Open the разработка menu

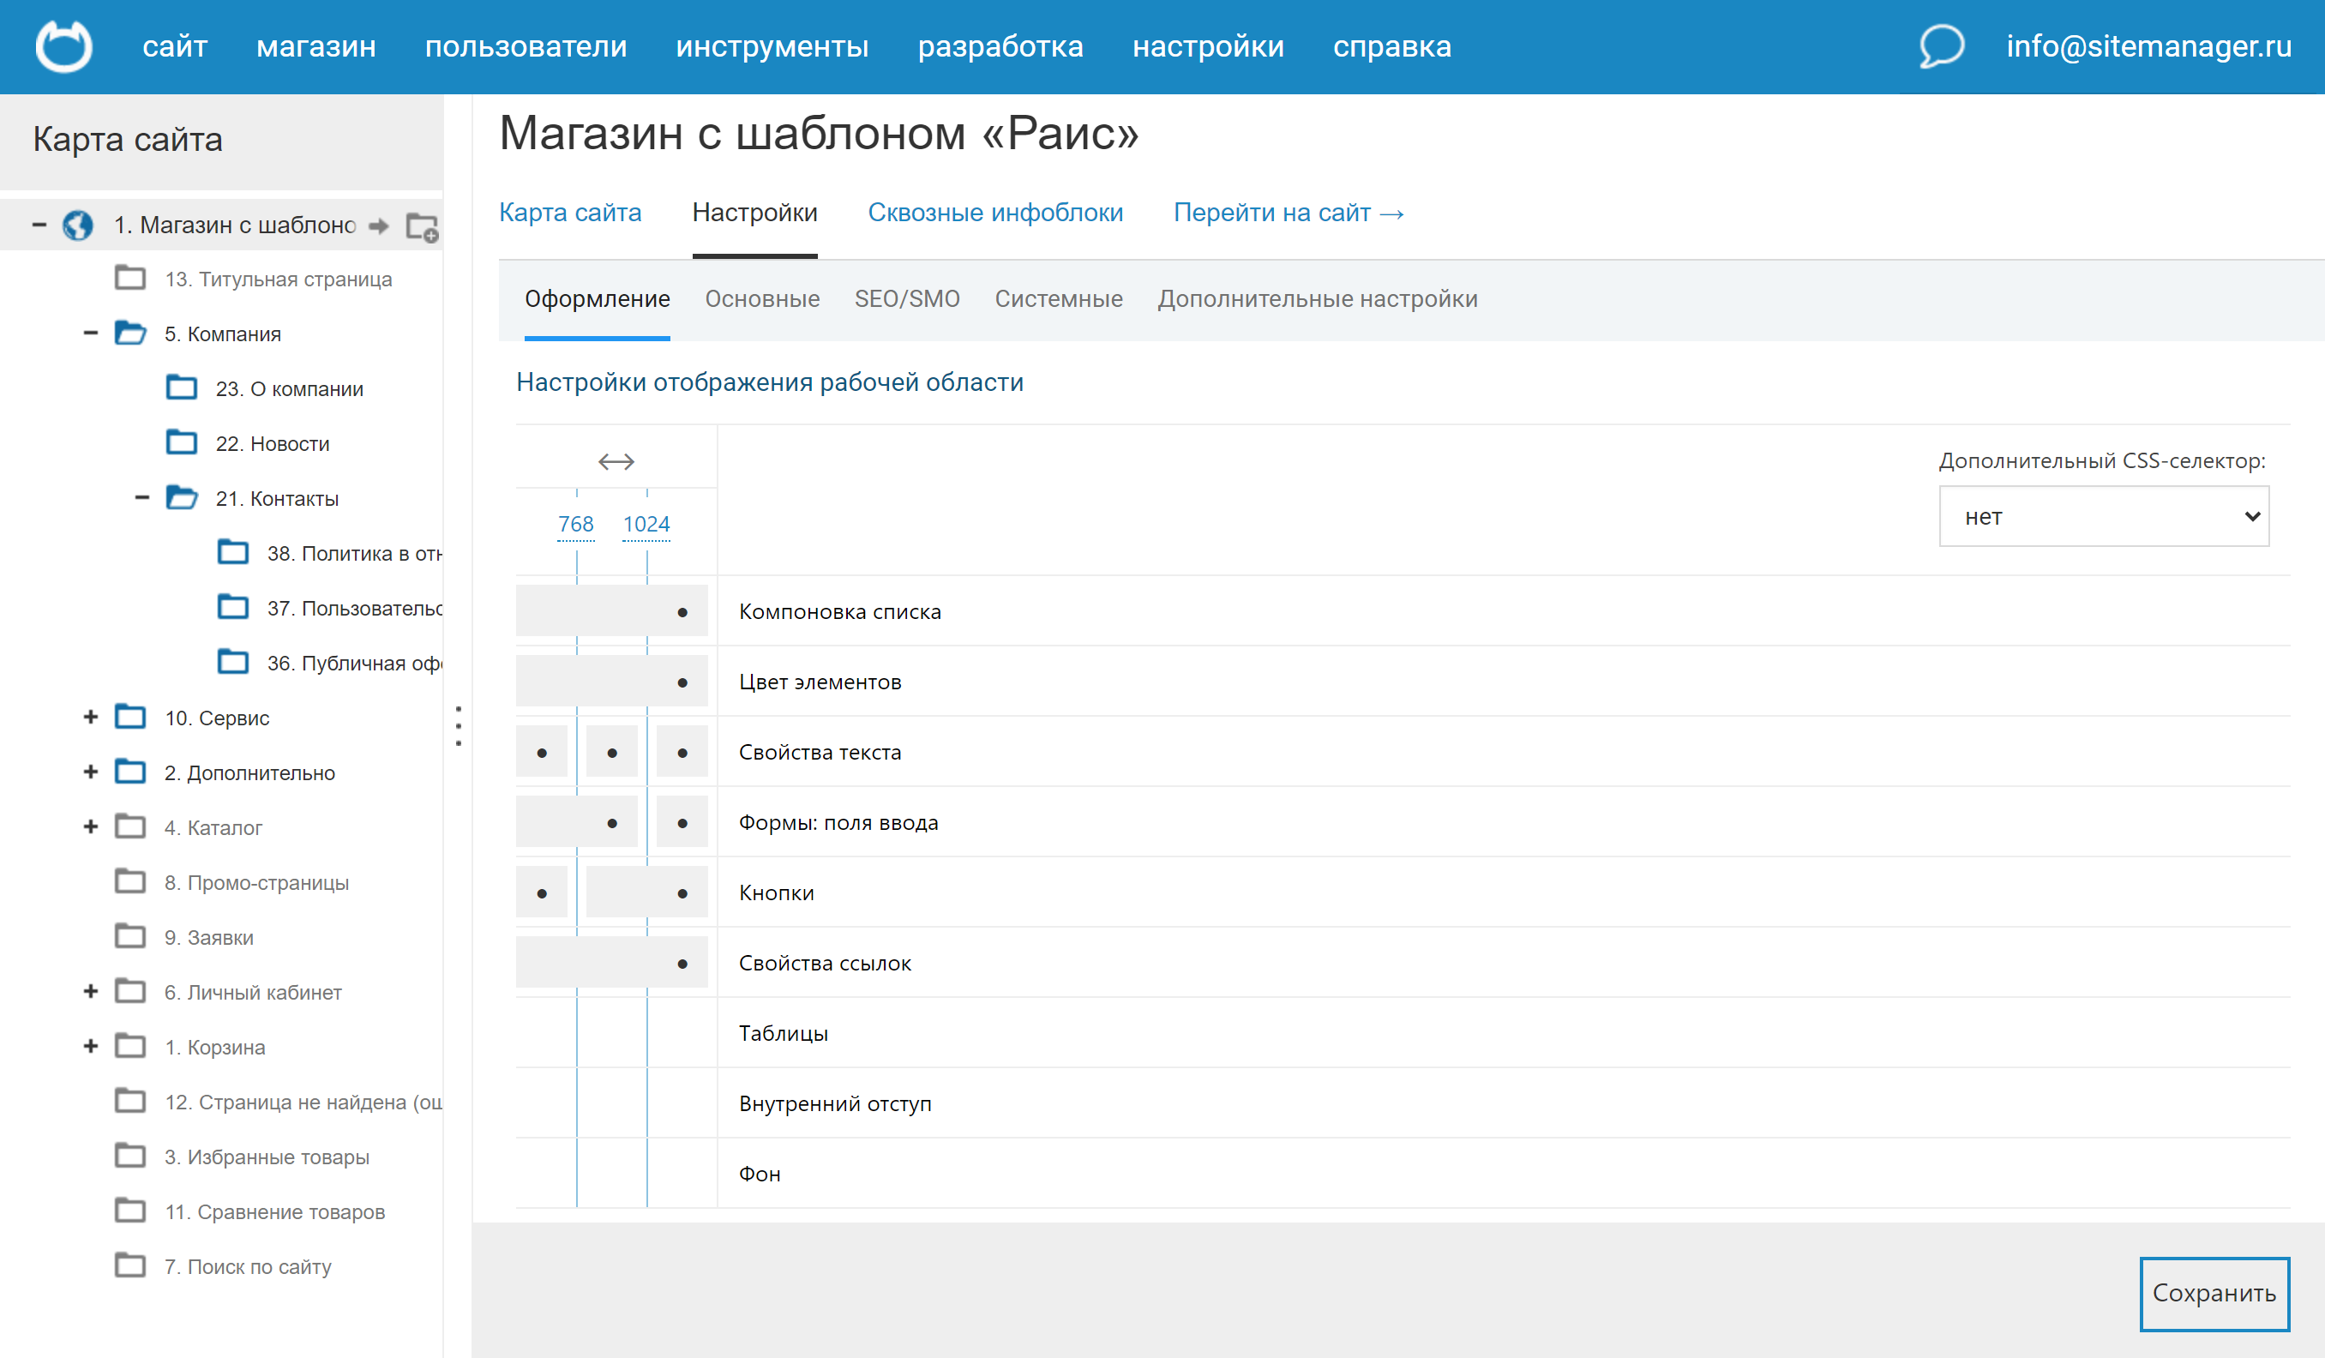(x=1000, y=46)
